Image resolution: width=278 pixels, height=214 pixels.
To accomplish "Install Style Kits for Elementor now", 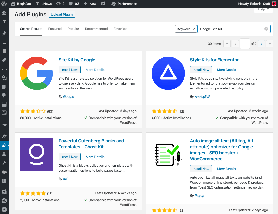I will point(201,70).
